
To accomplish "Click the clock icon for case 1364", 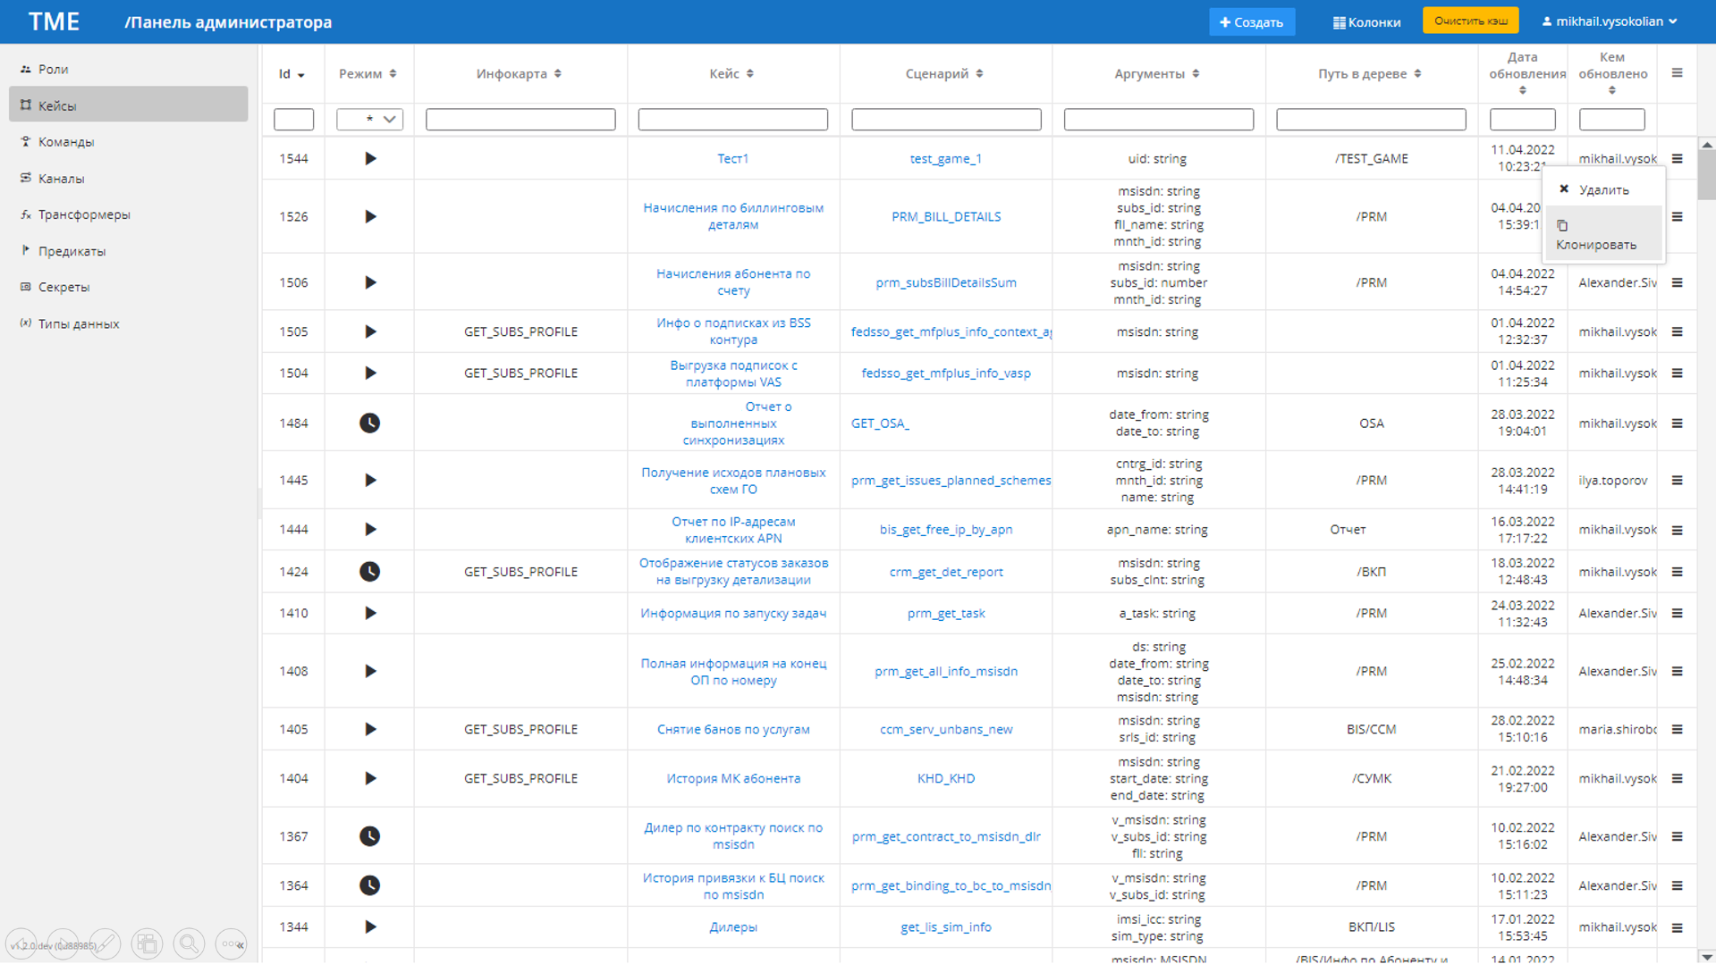I will (x=369, y=885).
